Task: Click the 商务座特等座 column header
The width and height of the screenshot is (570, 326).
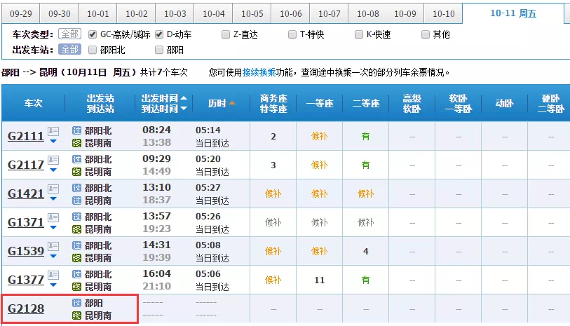Action: click(x=273, y=103)
